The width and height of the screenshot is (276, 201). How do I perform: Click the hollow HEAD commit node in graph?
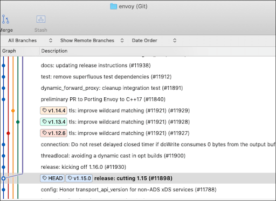click(3, 178)
